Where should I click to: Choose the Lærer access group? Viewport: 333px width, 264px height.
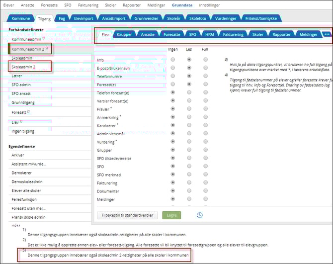tap(17, 76)
